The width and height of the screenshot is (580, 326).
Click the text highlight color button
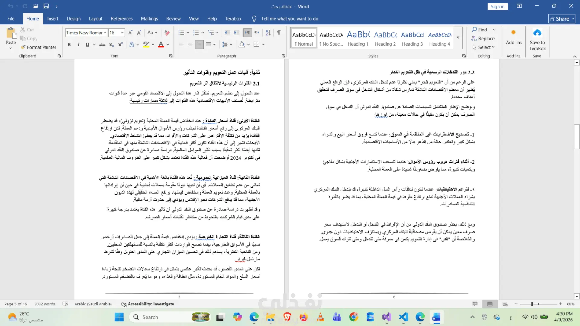[146, 44]
